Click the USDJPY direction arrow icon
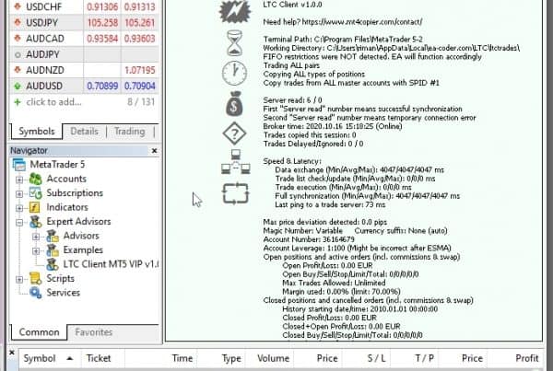This screenshot has width=553, height=371. coord(18,22)
